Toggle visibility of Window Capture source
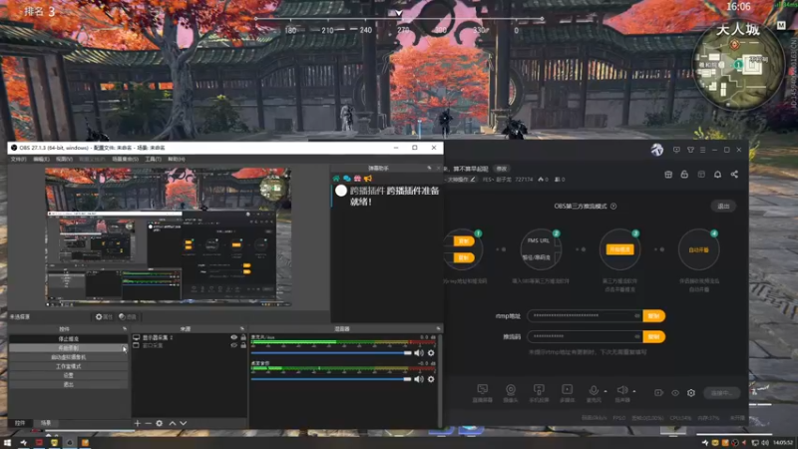798x449 pixels. pyautogui.click(x=233, y=345)
